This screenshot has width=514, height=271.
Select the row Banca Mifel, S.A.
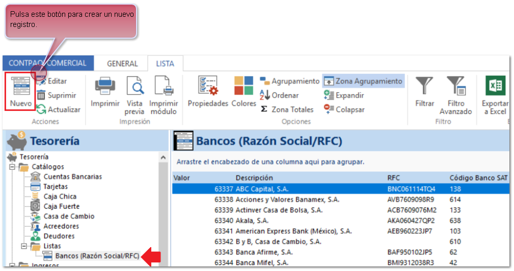click(x=341, y=262)
